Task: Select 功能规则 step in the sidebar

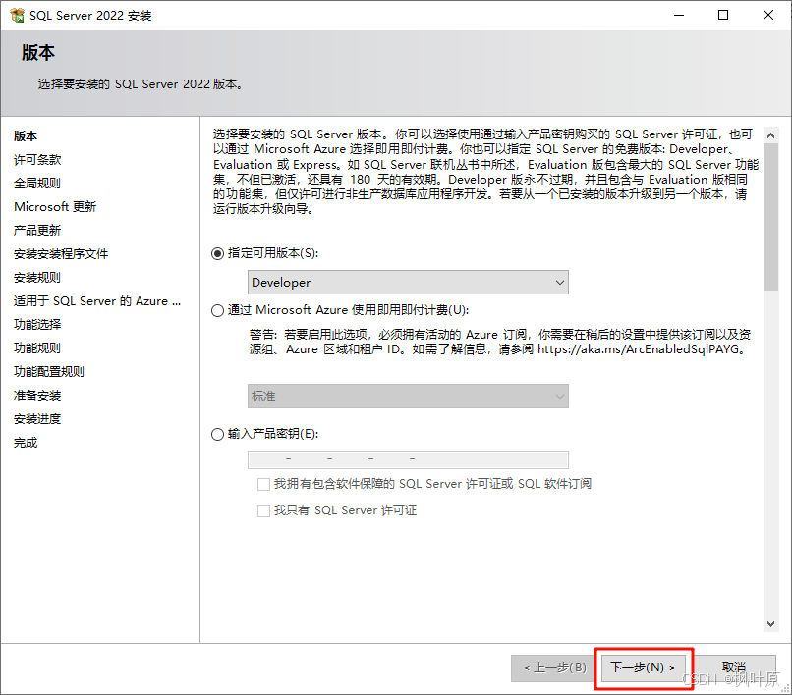Action: click(37, 348)
